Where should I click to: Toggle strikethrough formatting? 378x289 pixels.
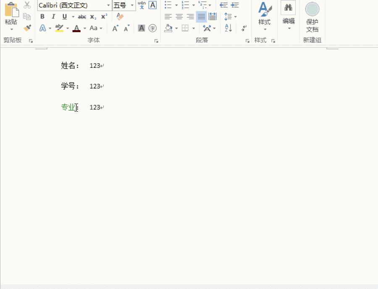[81, 17]
